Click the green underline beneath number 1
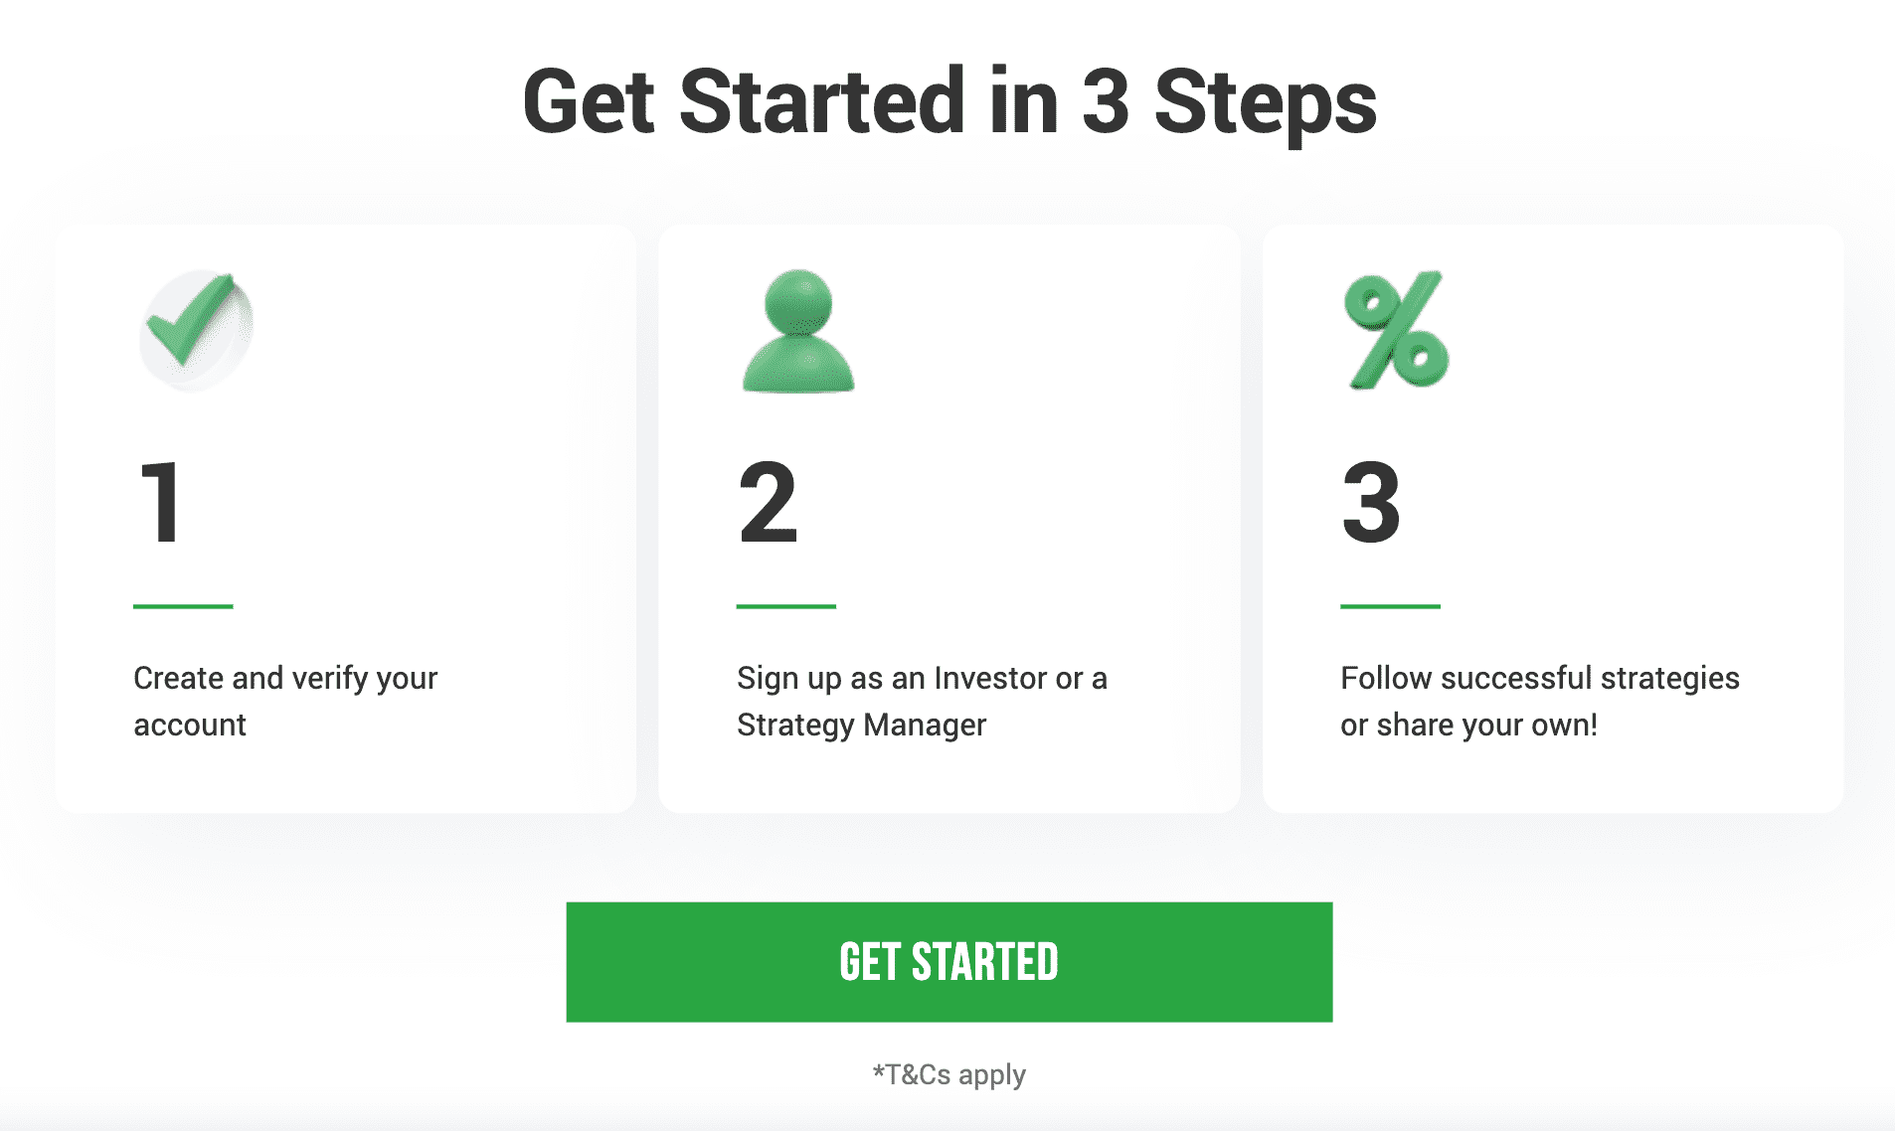1895x1131 pixels. [183, 606]
